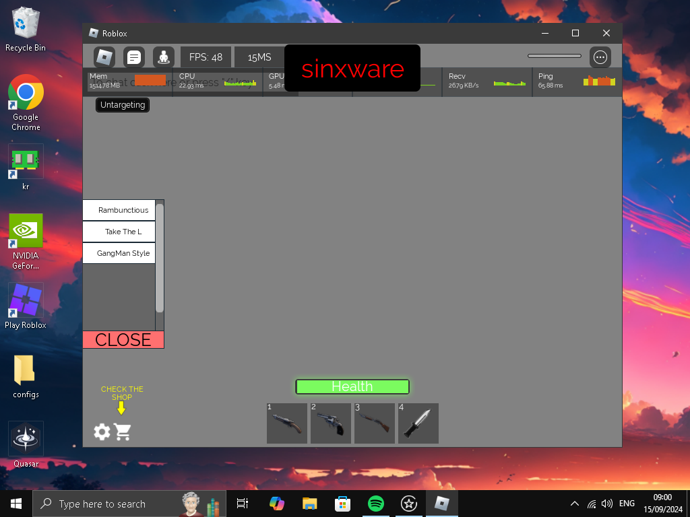This screenshot has width=690, height=517.
Task: Open Google Chrome desktop shortcut
Action: tap(26, 103)
